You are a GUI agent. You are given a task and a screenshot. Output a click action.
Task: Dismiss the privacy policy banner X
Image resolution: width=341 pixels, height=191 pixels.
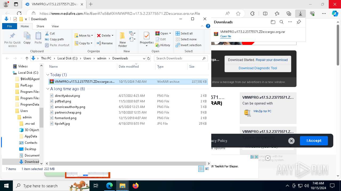click(291, 141)
